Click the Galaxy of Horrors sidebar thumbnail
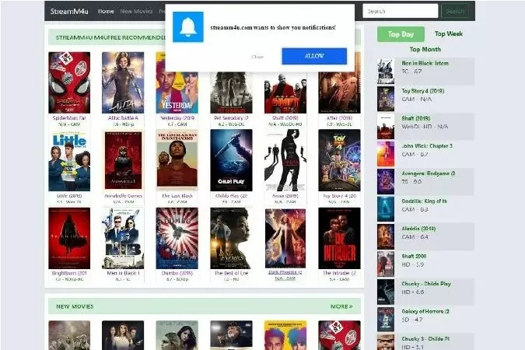525x350 pixels. click(x=386, y=319)
